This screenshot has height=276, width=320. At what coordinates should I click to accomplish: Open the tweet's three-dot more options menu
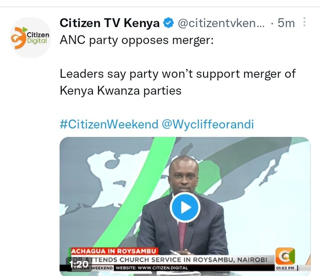pos(304,22)
